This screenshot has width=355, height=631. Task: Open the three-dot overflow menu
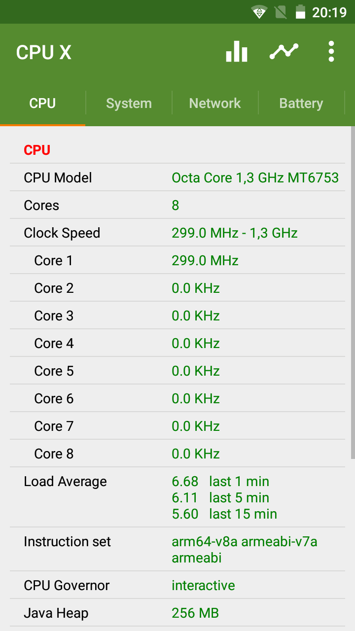click(x=331, y=52)
